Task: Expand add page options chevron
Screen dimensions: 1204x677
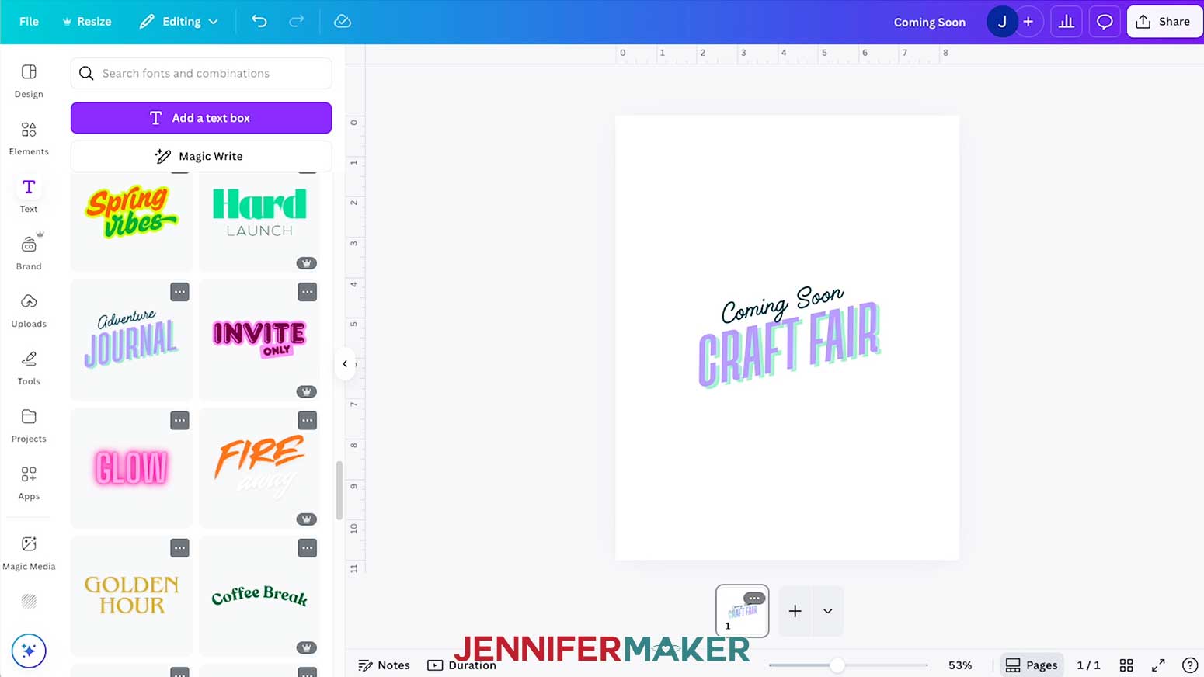Action: (828, 611)
